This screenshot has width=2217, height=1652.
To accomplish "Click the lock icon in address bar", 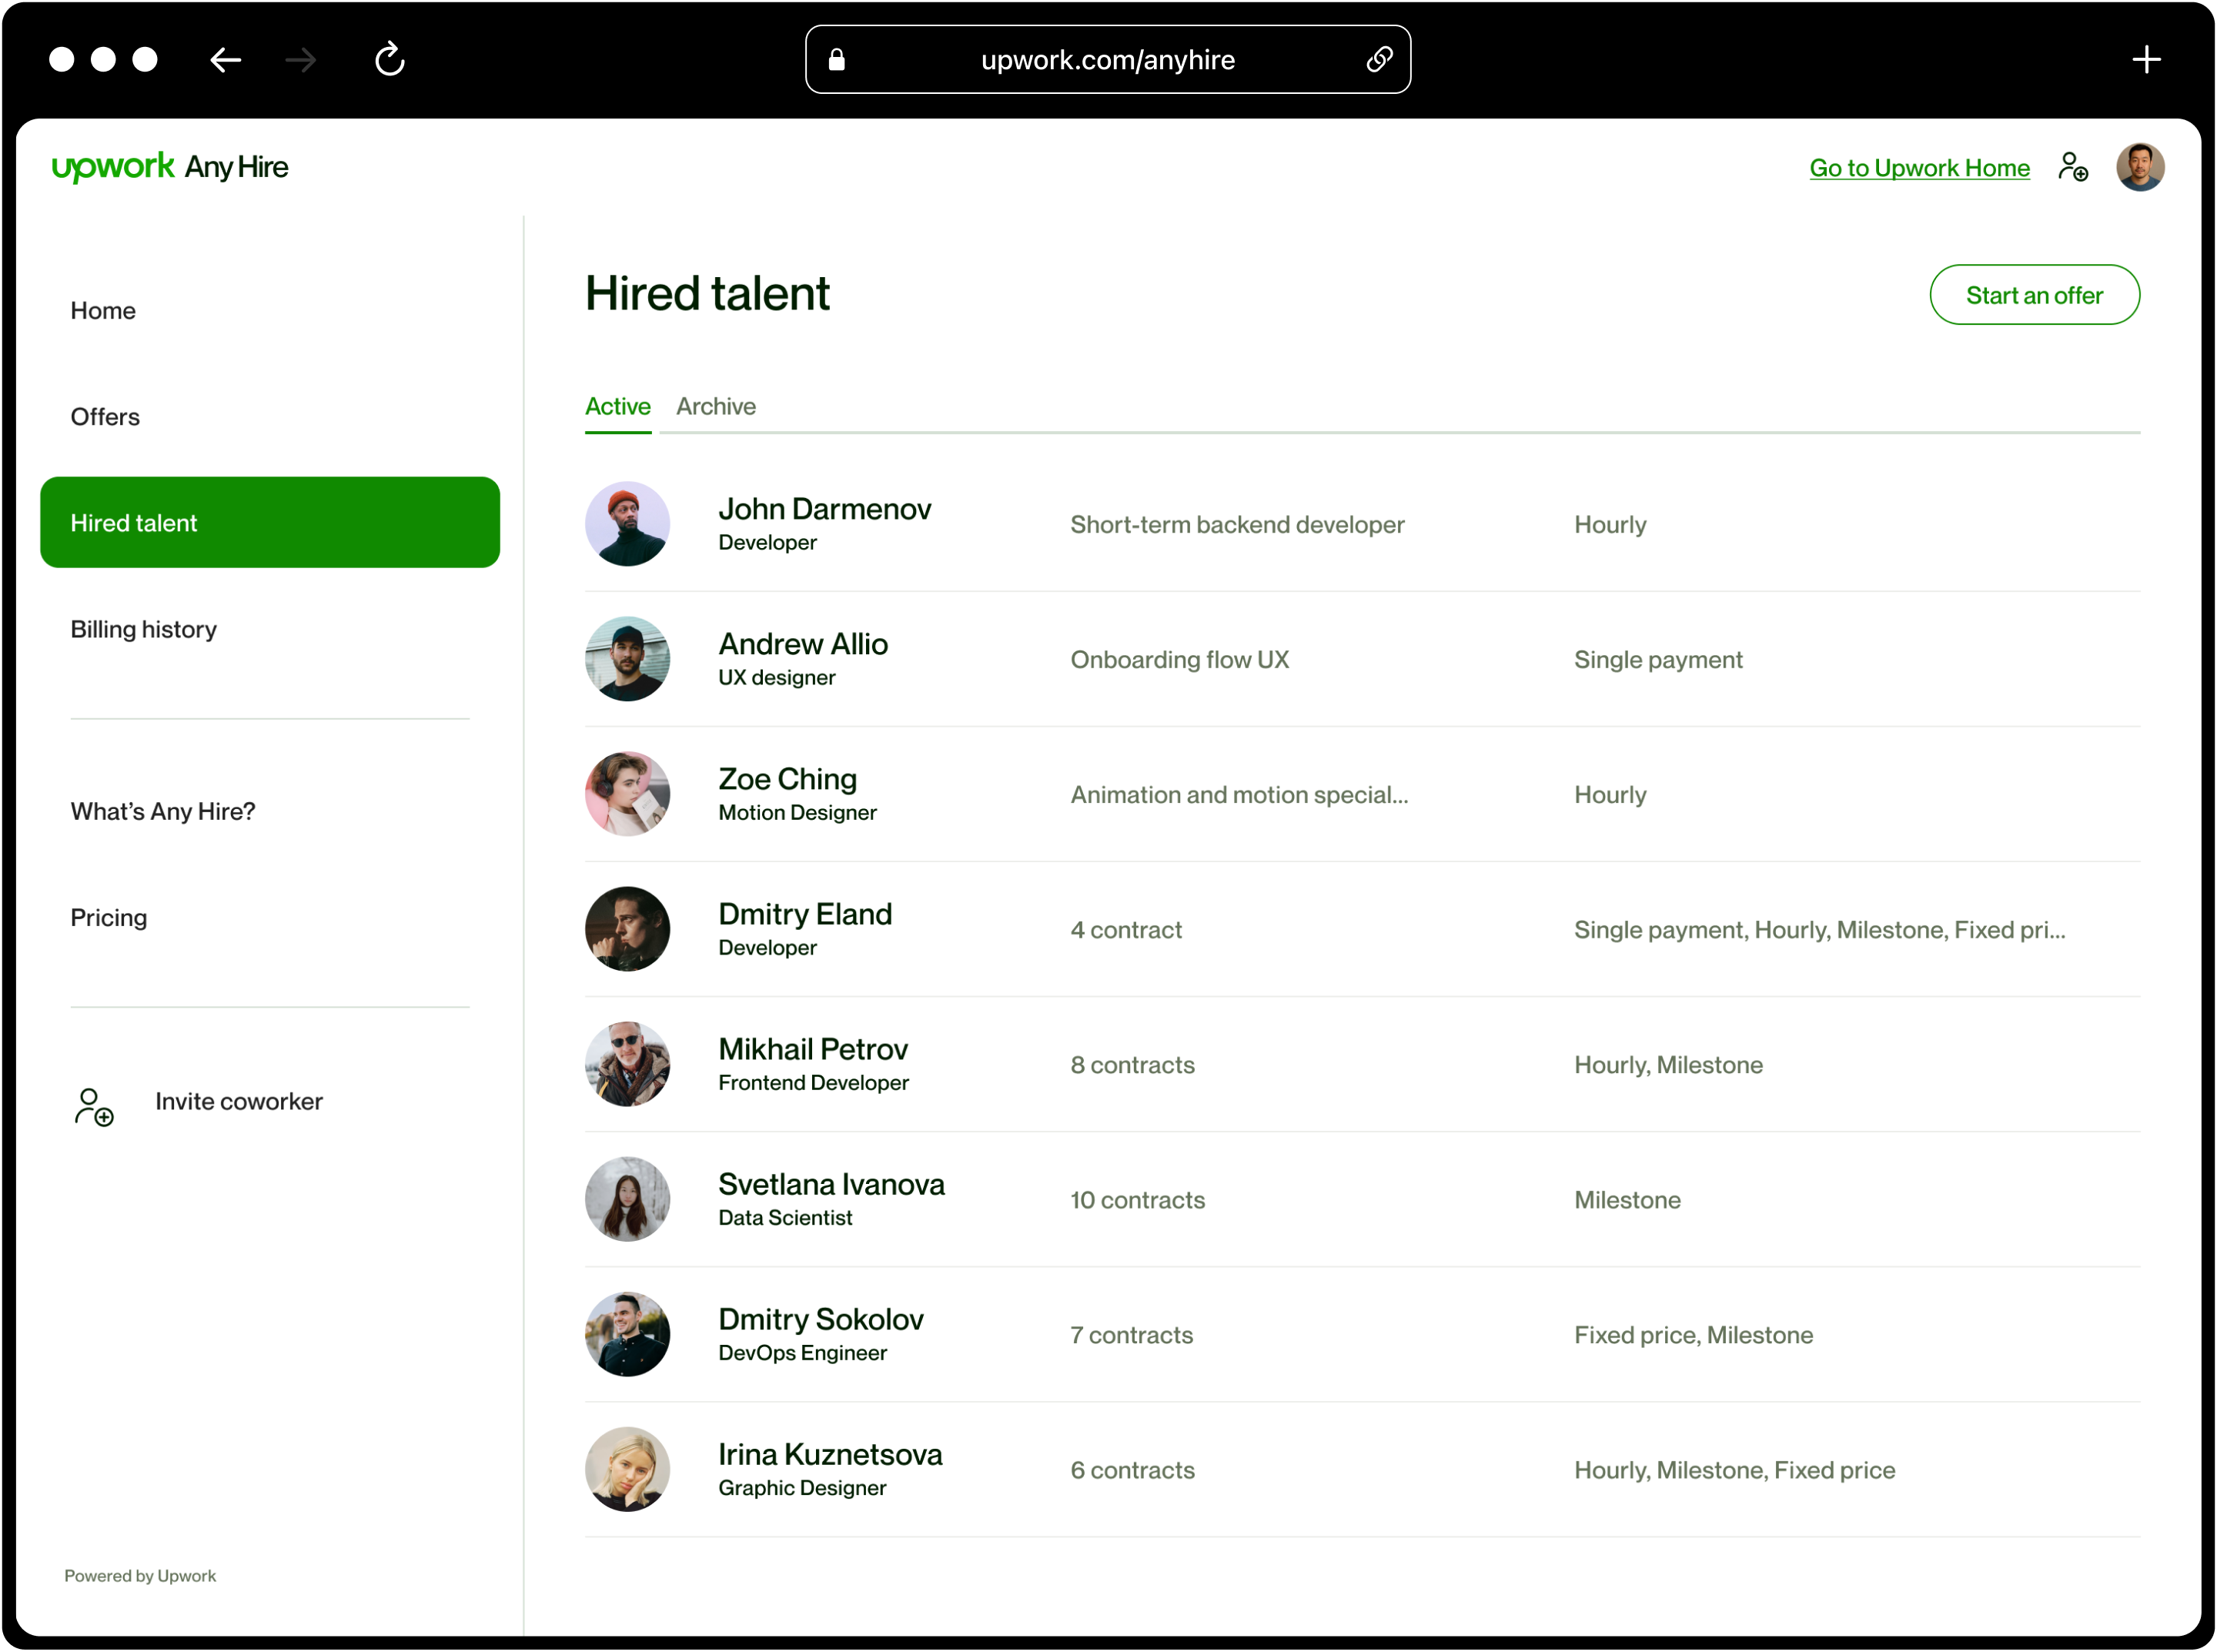I will click(x=837, y=60).
